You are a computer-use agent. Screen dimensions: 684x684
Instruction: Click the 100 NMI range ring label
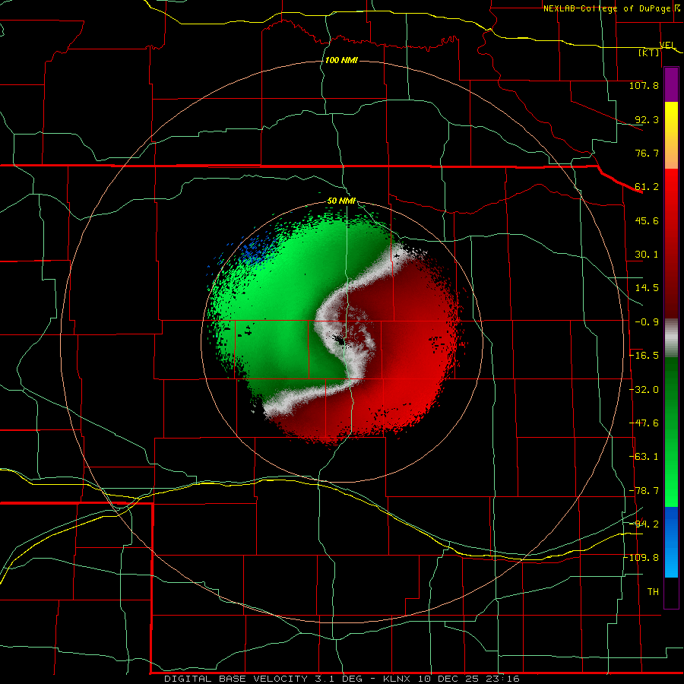[341, 60]
